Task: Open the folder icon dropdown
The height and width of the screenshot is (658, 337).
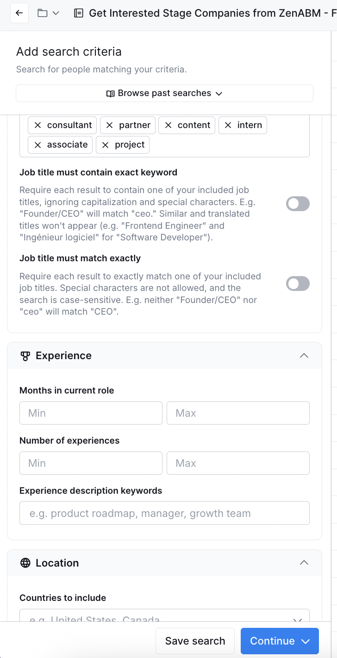Action: pyautogui.click(x=48, y=13)
